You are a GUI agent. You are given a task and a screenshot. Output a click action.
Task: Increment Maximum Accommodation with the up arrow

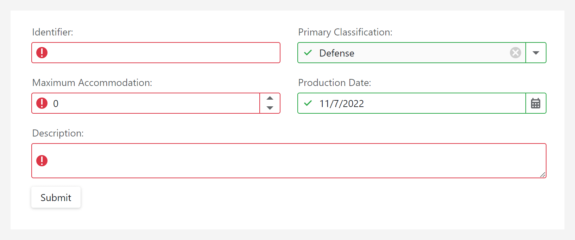pyautogui.click(x=270, y=98)
